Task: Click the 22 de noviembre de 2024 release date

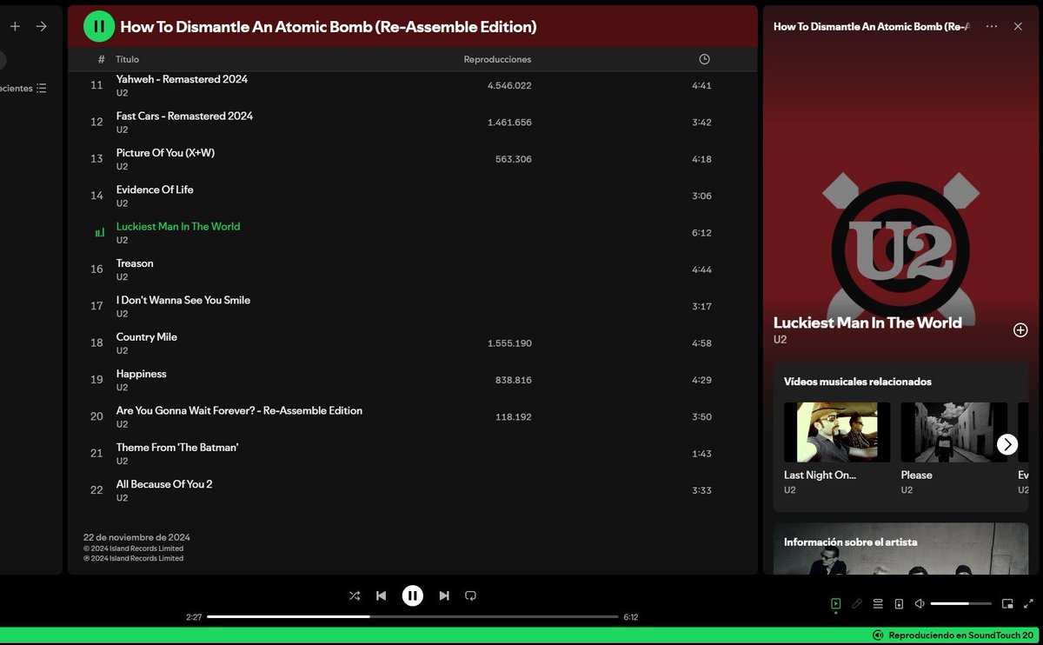Action: click(136, 537)
